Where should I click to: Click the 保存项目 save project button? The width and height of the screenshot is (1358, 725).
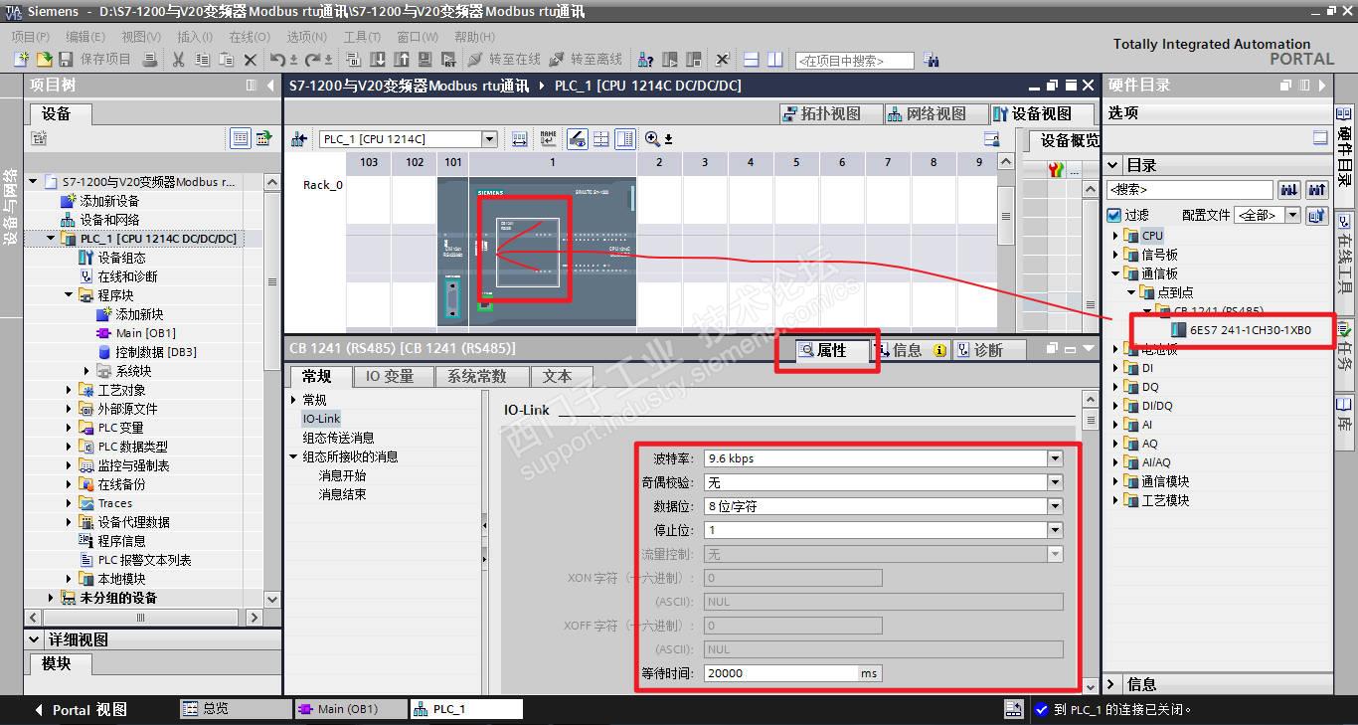95,60
